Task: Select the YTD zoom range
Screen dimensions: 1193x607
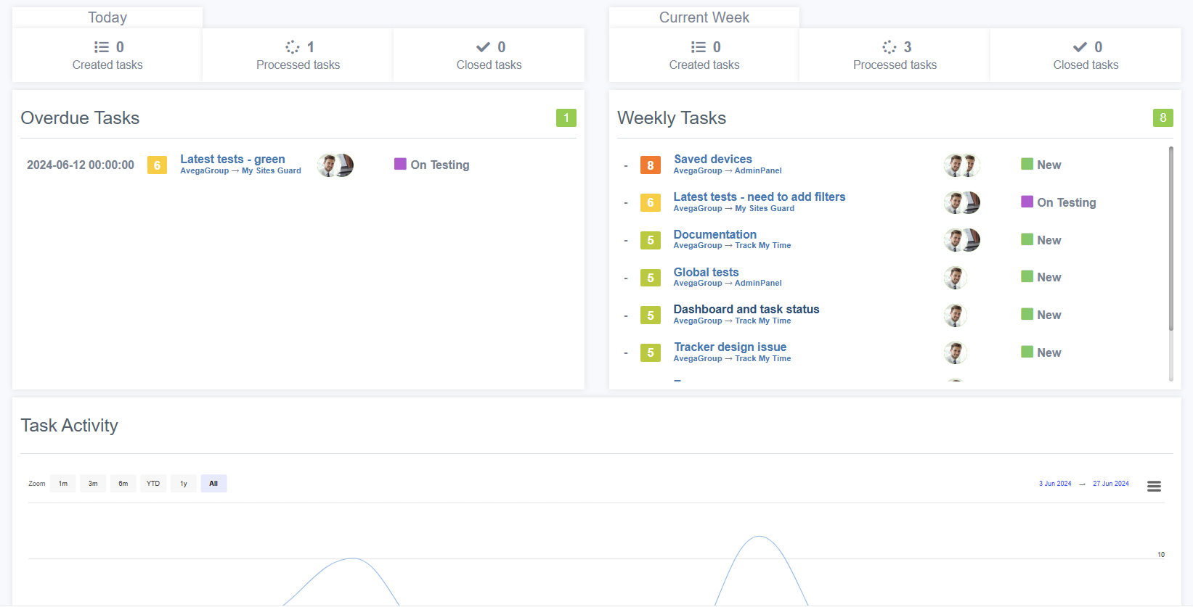Action: coord(153,484)
